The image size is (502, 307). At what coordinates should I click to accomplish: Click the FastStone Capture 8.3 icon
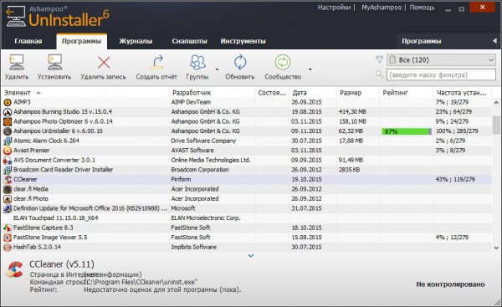pyautogui.click(x=8, y=228)
